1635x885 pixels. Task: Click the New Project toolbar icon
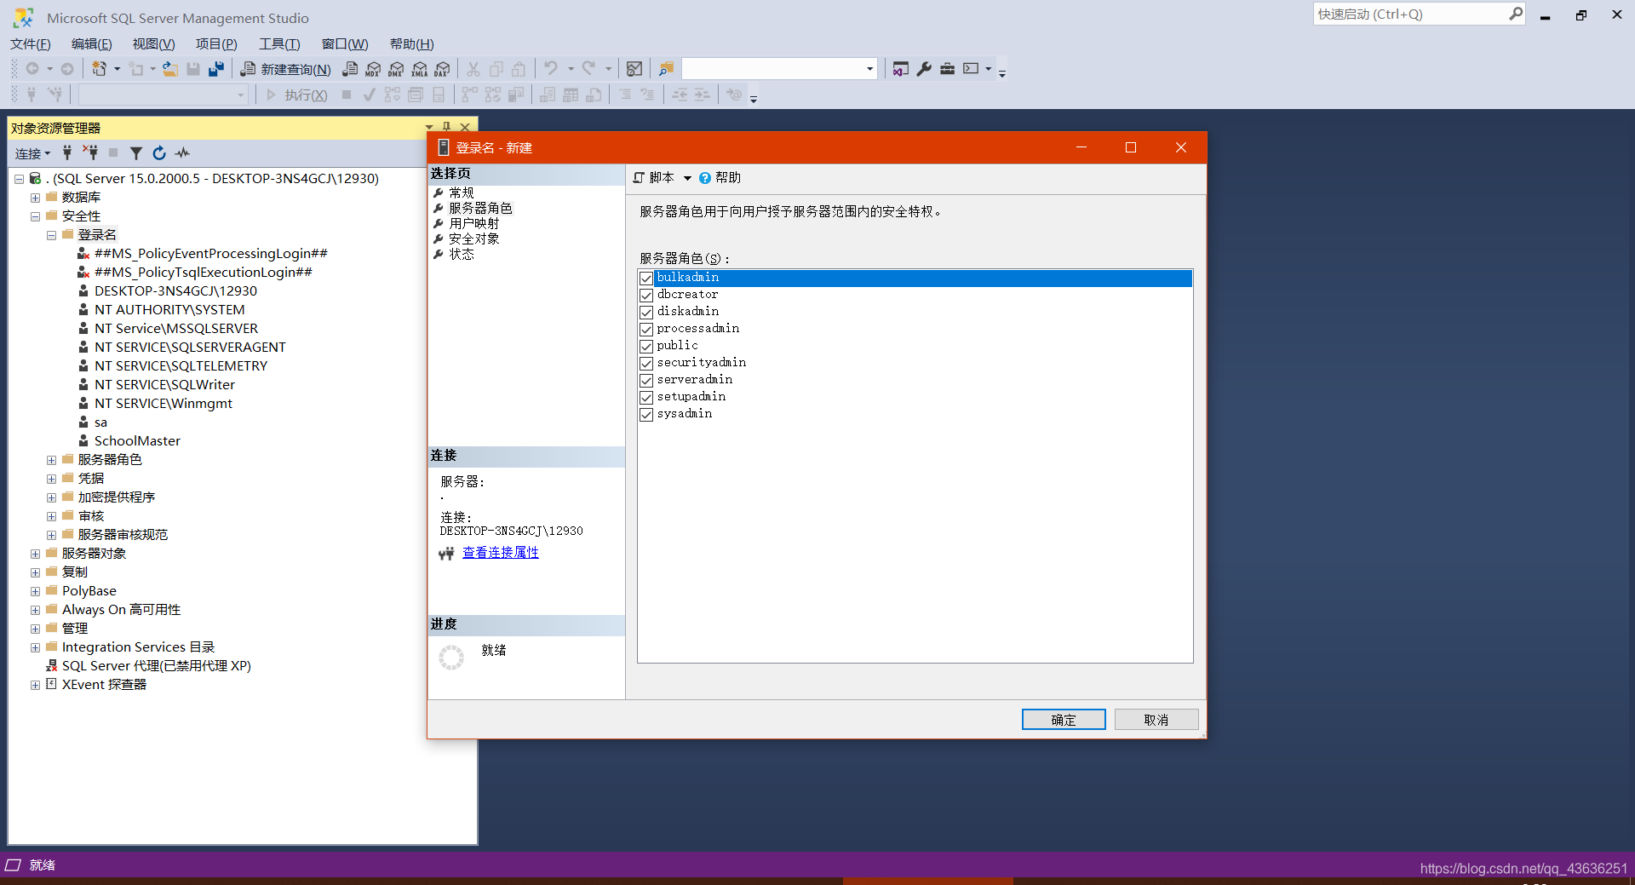point(100,69)
